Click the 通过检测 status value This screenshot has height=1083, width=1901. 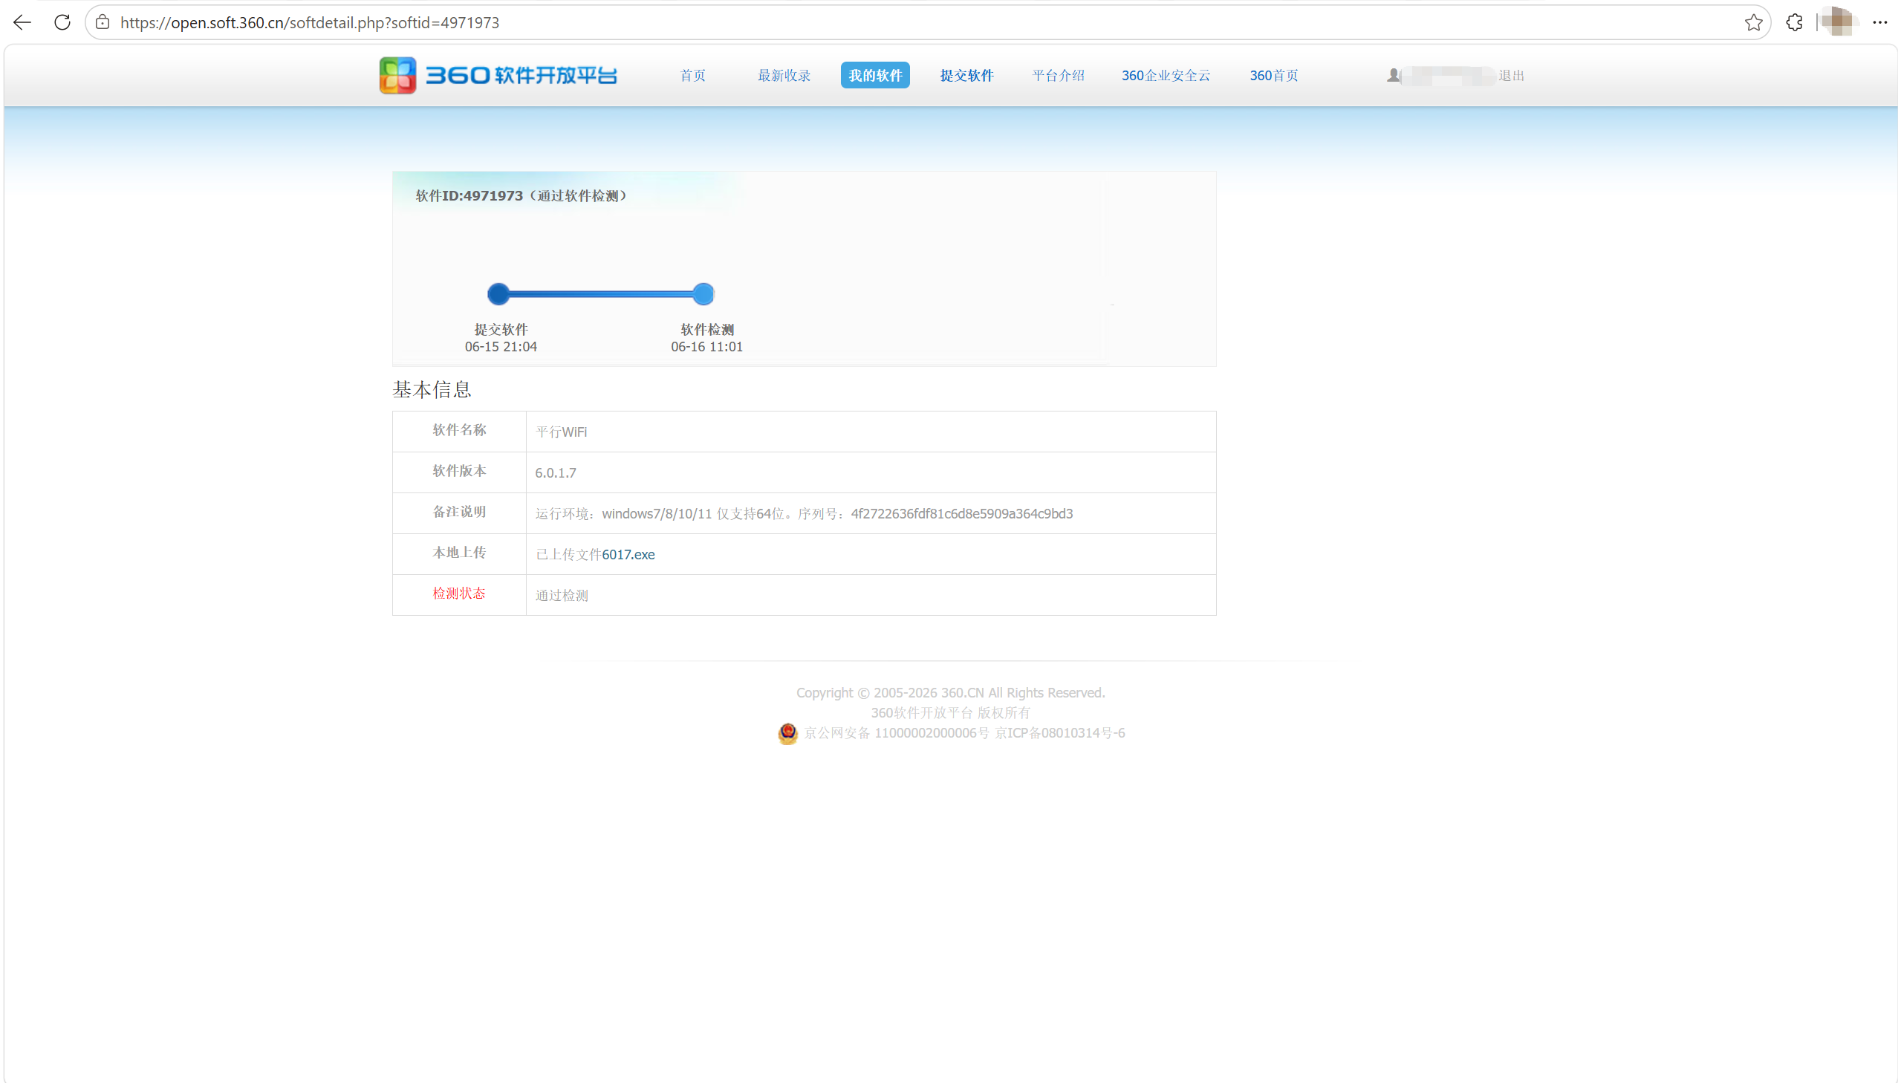click(x=562, y=595)
